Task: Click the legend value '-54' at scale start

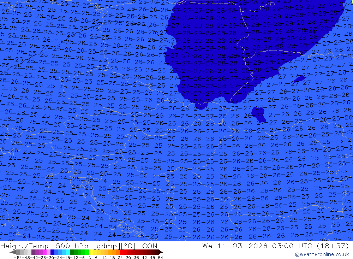Action: 18,258
